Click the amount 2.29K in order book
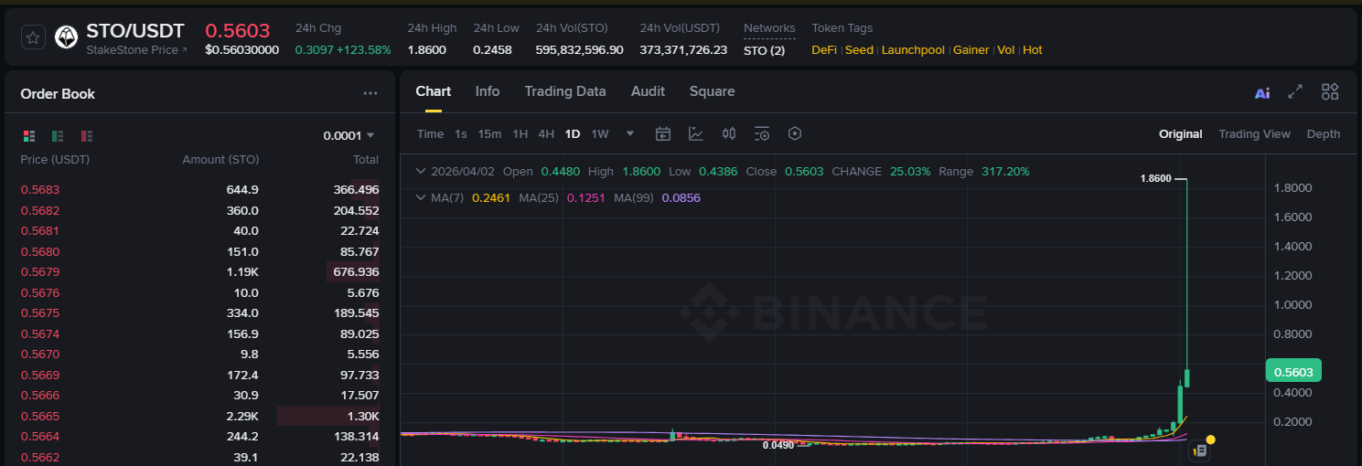Viewport: 1362px width, 466px height. click(x=242, y=416)
